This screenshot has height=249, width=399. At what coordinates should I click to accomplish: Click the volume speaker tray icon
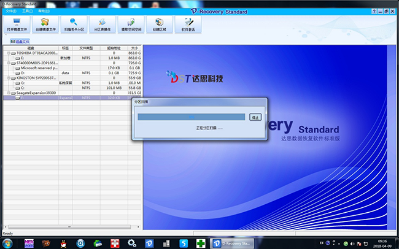[352, 243]
